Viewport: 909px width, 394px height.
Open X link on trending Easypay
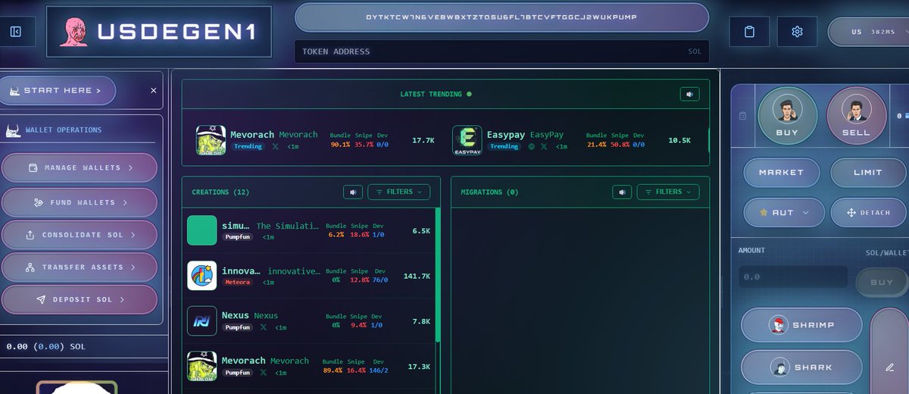[x=544, y=146]
